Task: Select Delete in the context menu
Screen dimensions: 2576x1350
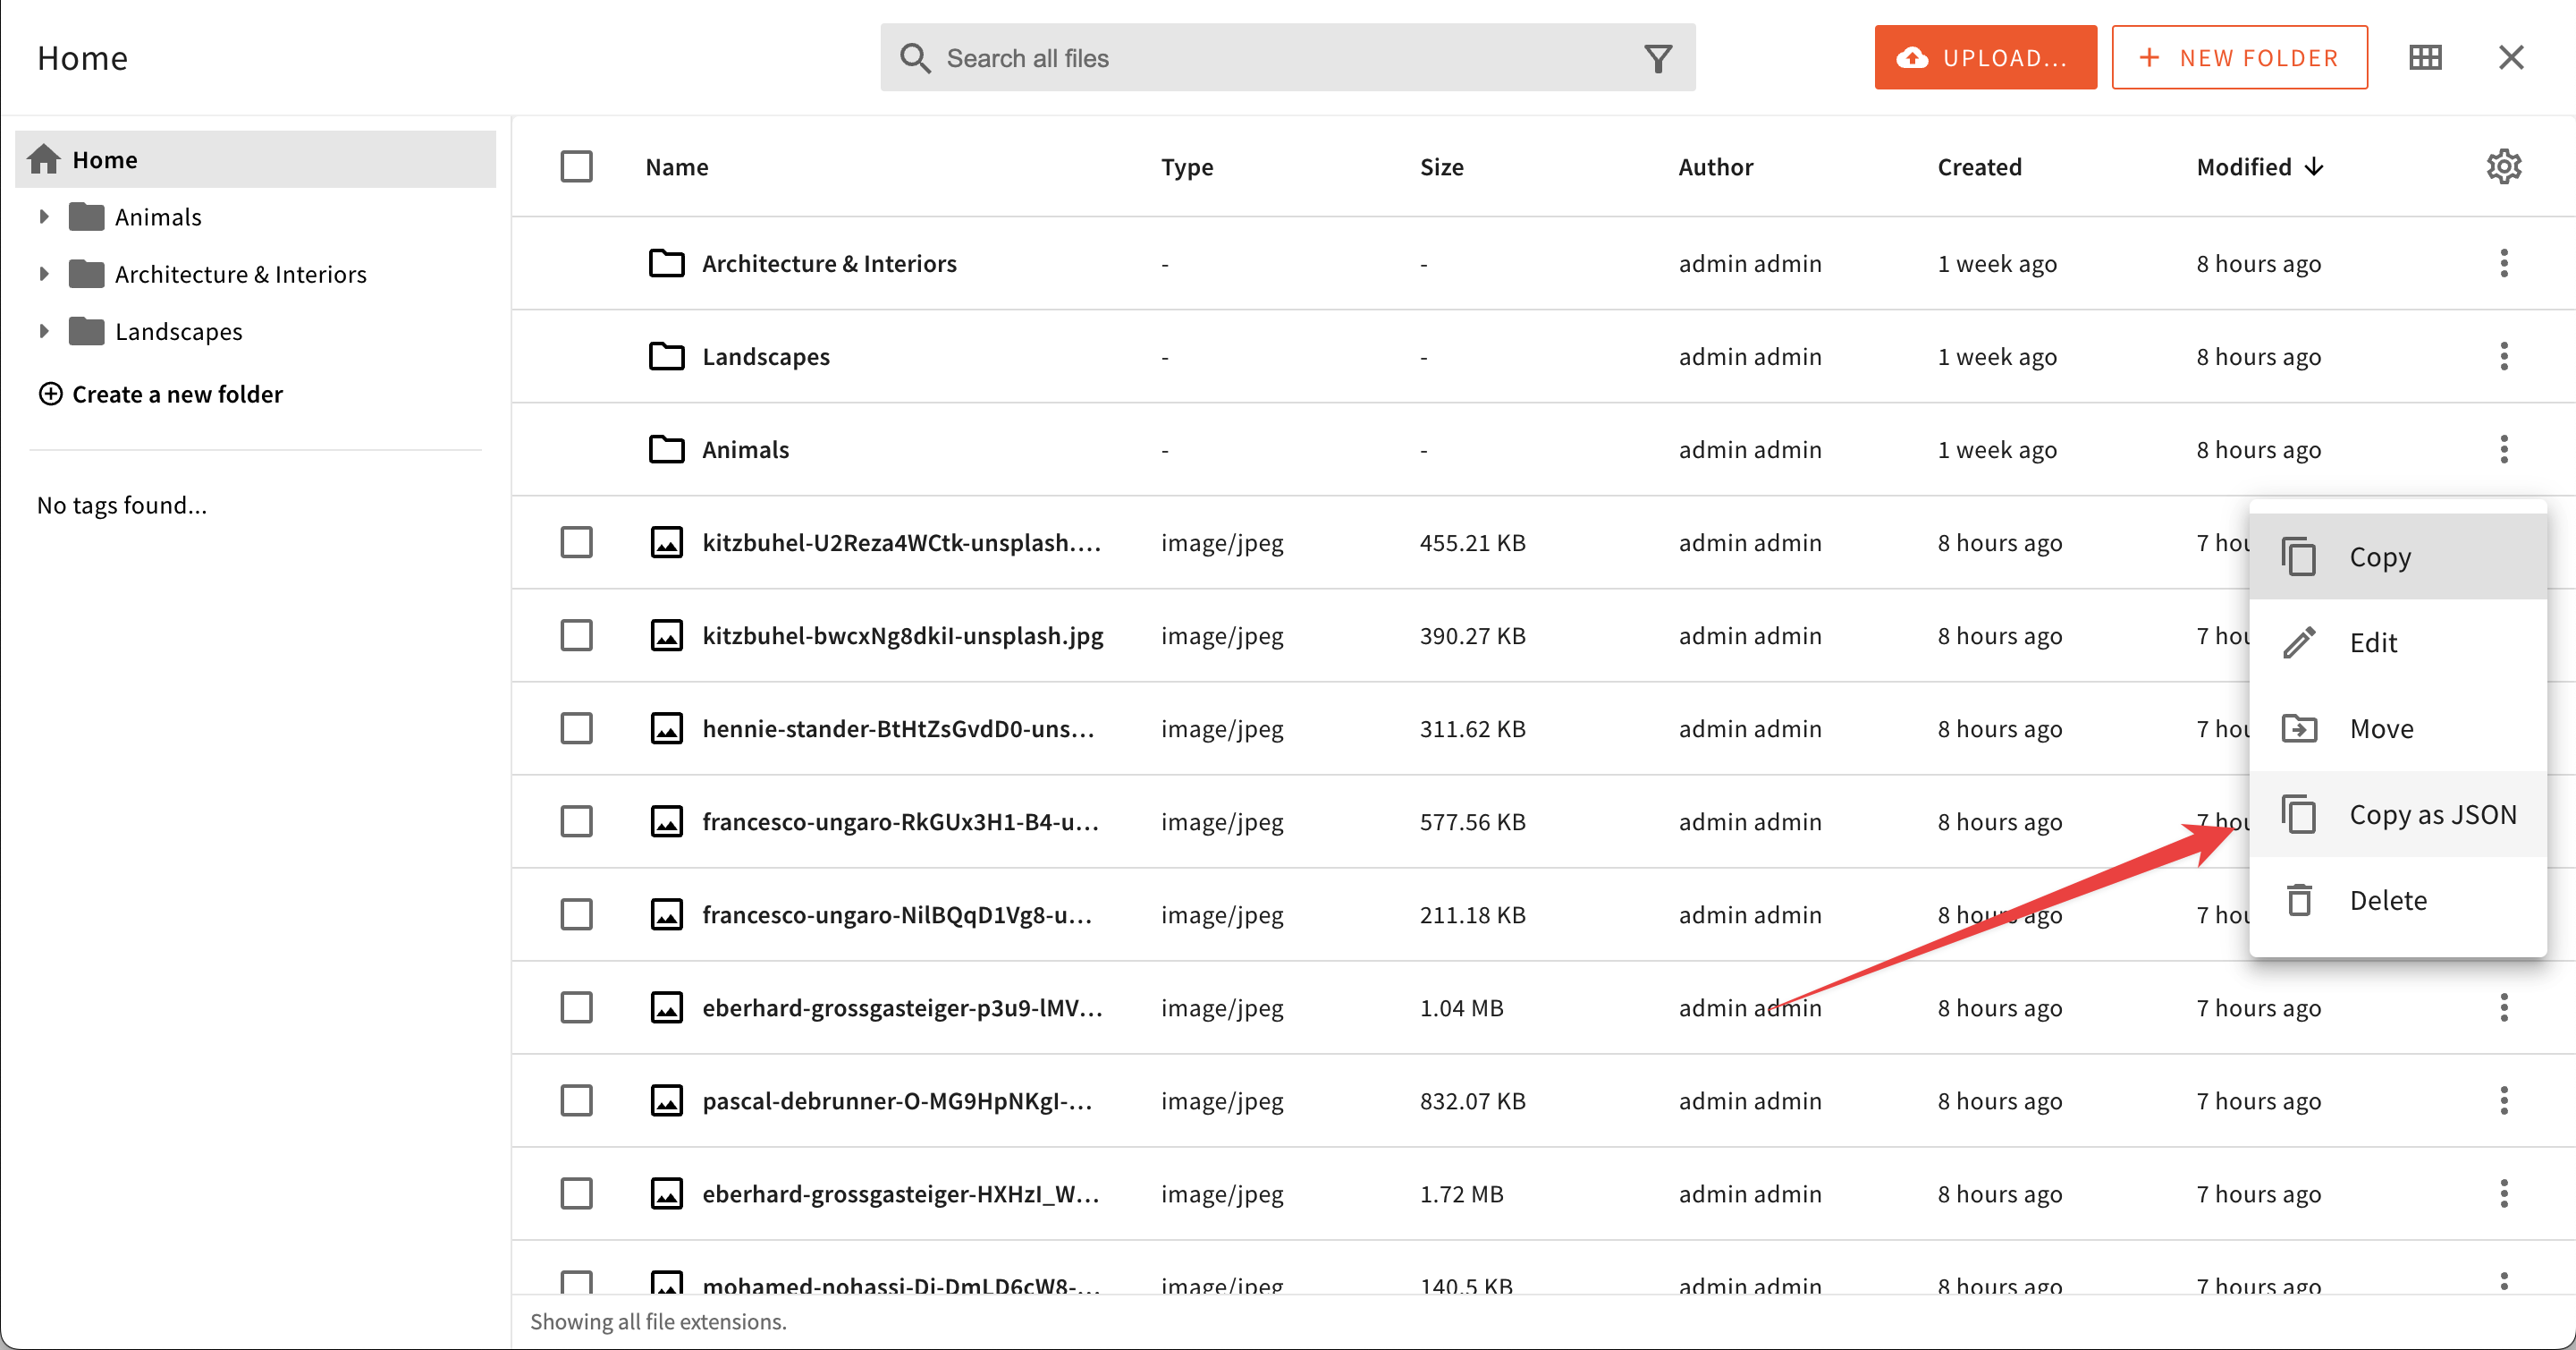Action: pyautogui.click(x=2387, y=901)
